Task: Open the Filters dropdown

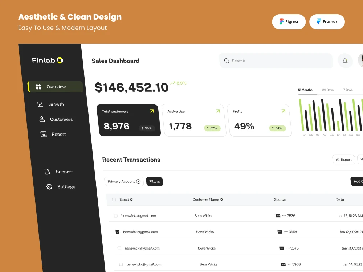Action: [x=154, y=181]
